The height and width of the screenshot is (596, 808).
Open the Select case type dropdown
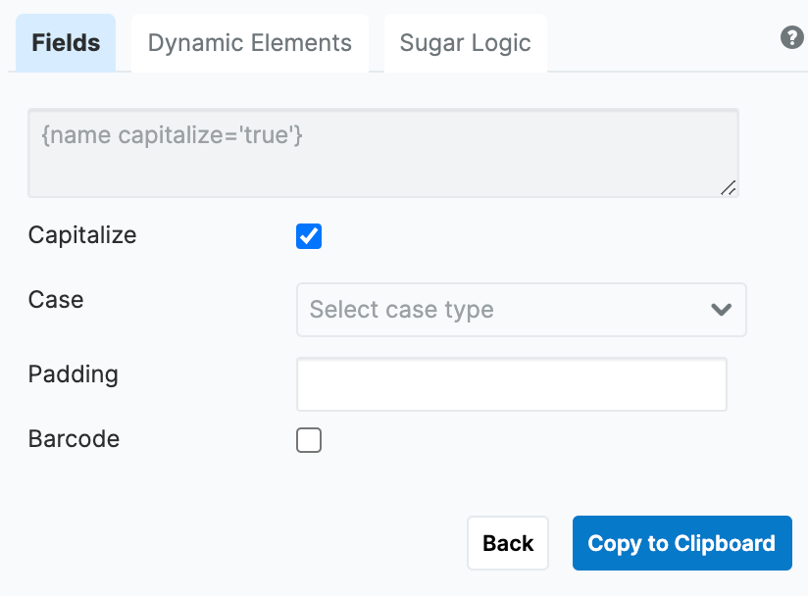point(521,309)
